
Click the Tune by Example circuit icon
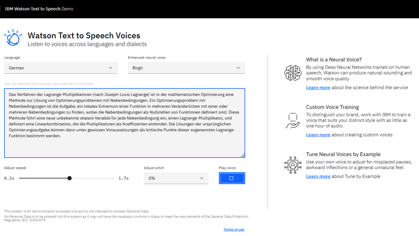[x=292, y=165]
